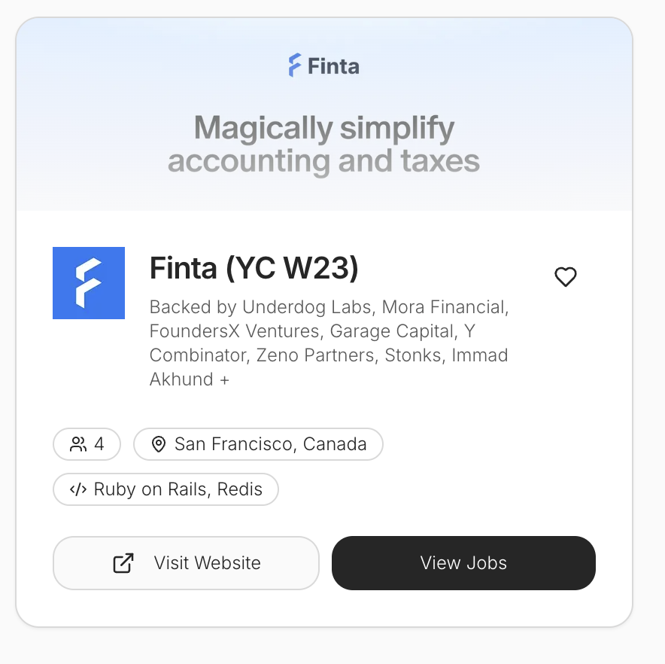Click the Finta logo icon in the header
This screenshot has height=664, width=665.
click(293, 65)
